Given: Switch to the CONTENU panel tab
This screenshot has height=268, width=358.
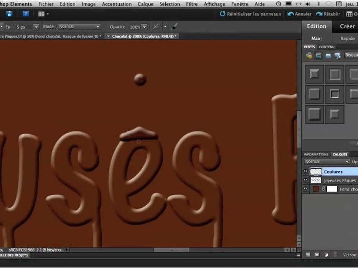Looking at the screenshot, I should (x=327, y=47).
